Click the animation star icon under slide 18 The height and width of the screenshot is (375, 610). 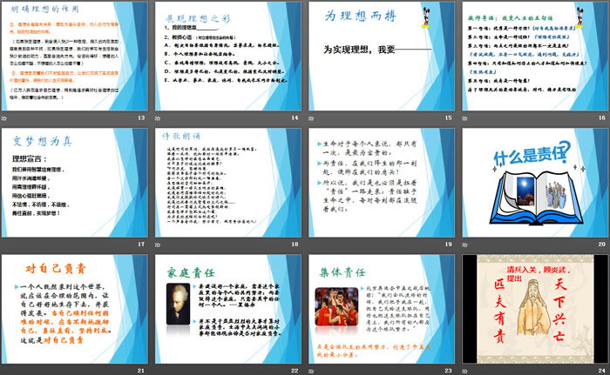pos(158,244)
